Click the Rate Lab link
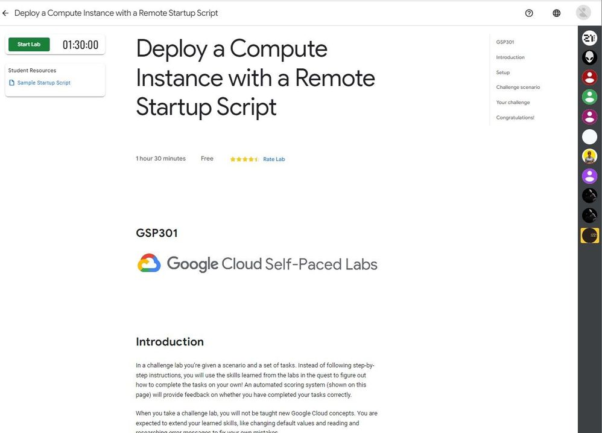 pos(274,159)
